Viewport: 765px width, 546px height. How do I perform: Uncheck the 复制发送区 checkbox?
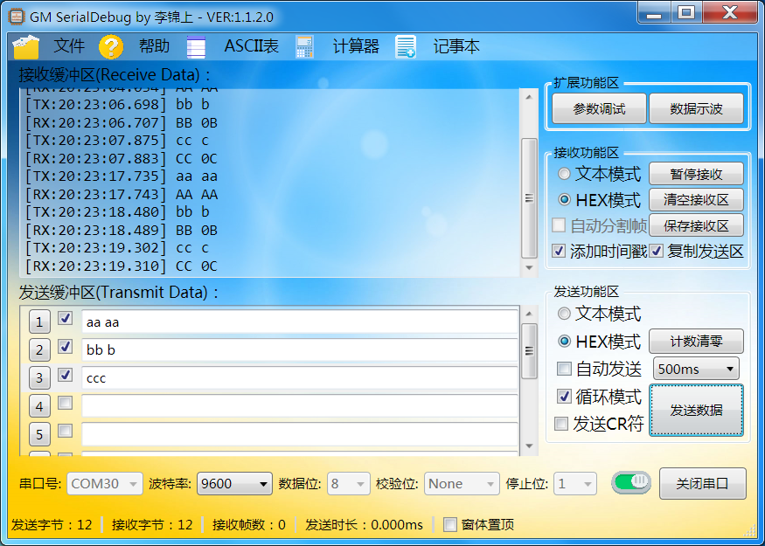pyautogui.click(x=658, y=252)
